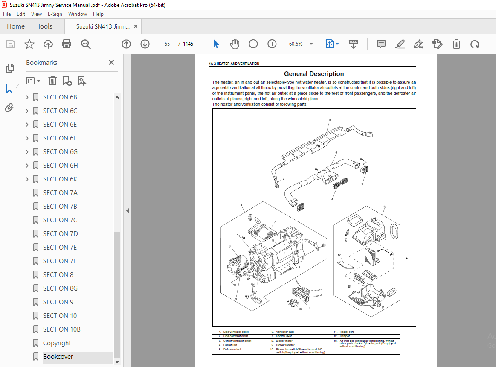496x367 pixels.
Task: Click the Save file icon
Action: click(x=11, y=44)
